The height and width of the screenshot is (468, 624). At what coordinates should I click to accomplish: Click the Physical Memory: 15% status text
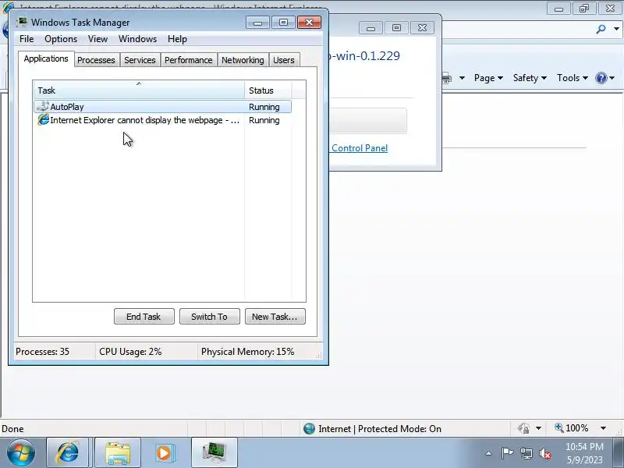[247, 352]
